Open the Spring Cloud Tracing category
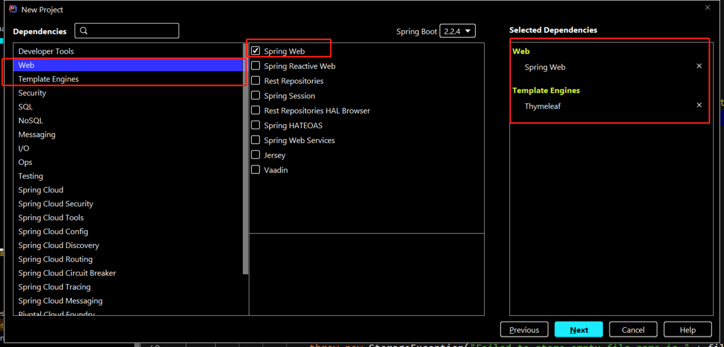Image resolution: width=724 pixels, height=347 pixels. (x=128, y=287)
